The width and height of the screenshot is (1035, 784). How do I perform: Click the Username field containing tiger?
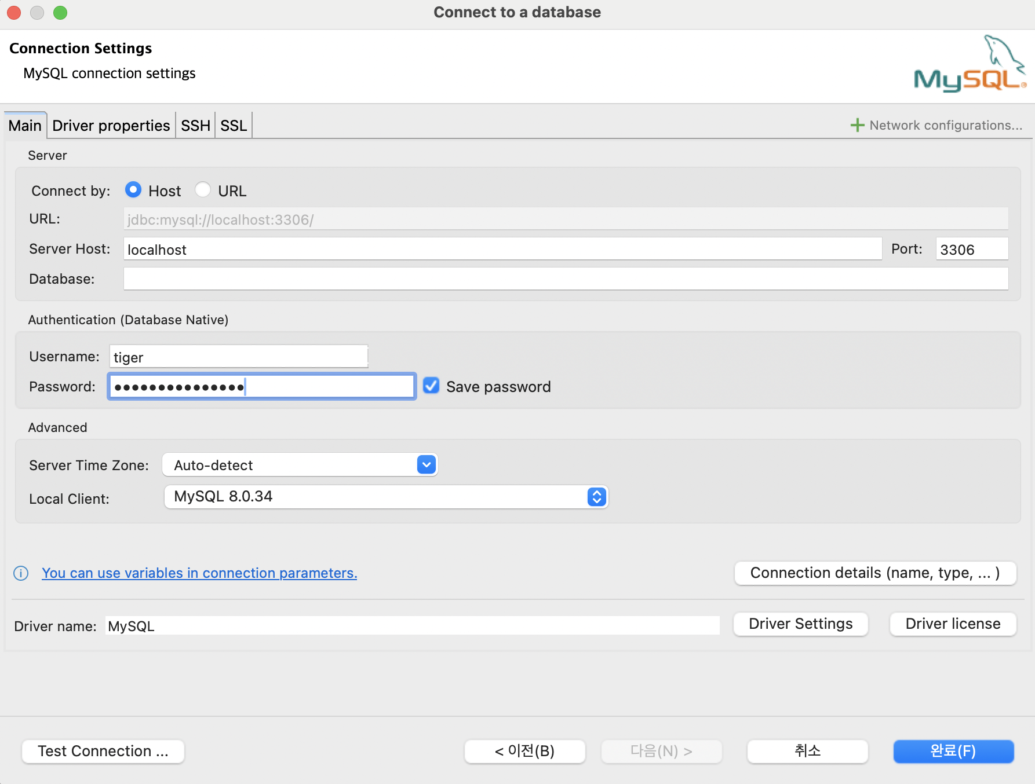[x=239, y=357]
